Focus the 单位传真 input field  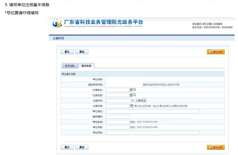click(118, 127)
